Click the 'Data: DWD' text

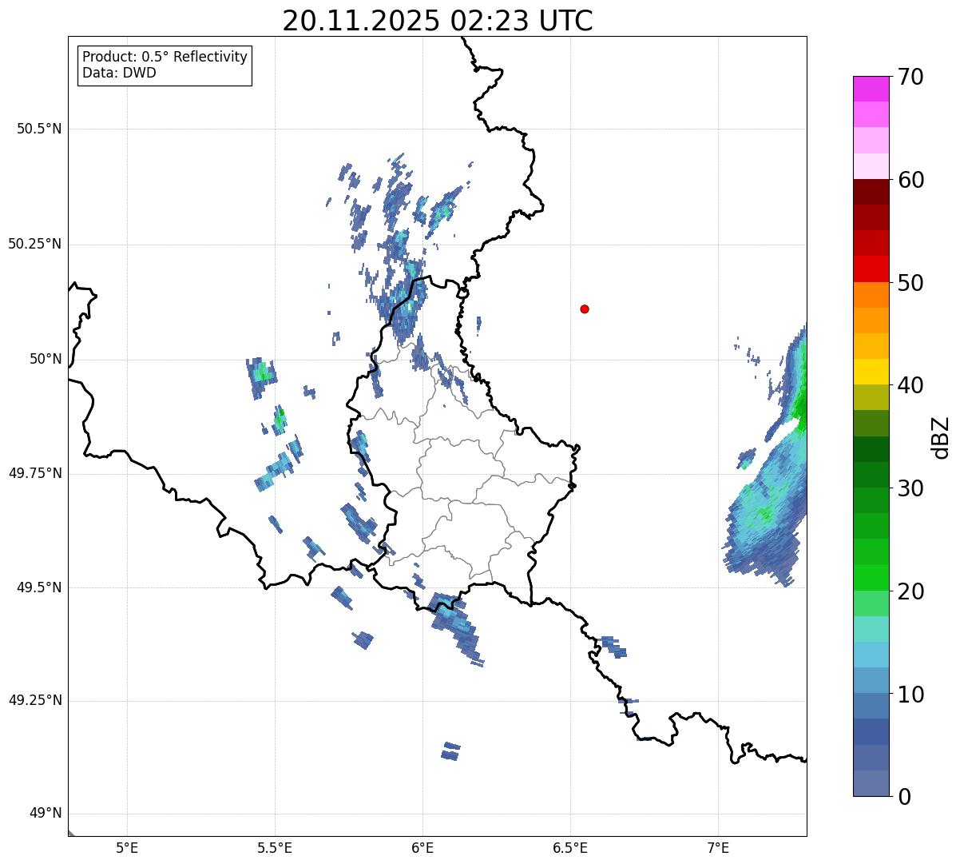click(x=119, y=74)
